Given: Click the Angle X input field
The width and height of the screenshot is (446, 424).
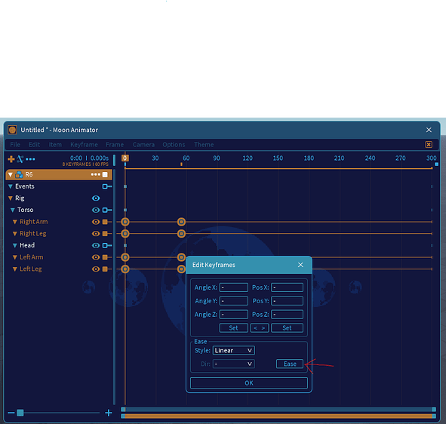Looking at the screenshot, I should click(233, 287).
